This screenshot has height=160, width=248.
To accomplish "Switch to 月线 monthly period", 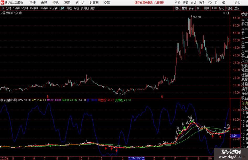I will (x=76, y=8).
